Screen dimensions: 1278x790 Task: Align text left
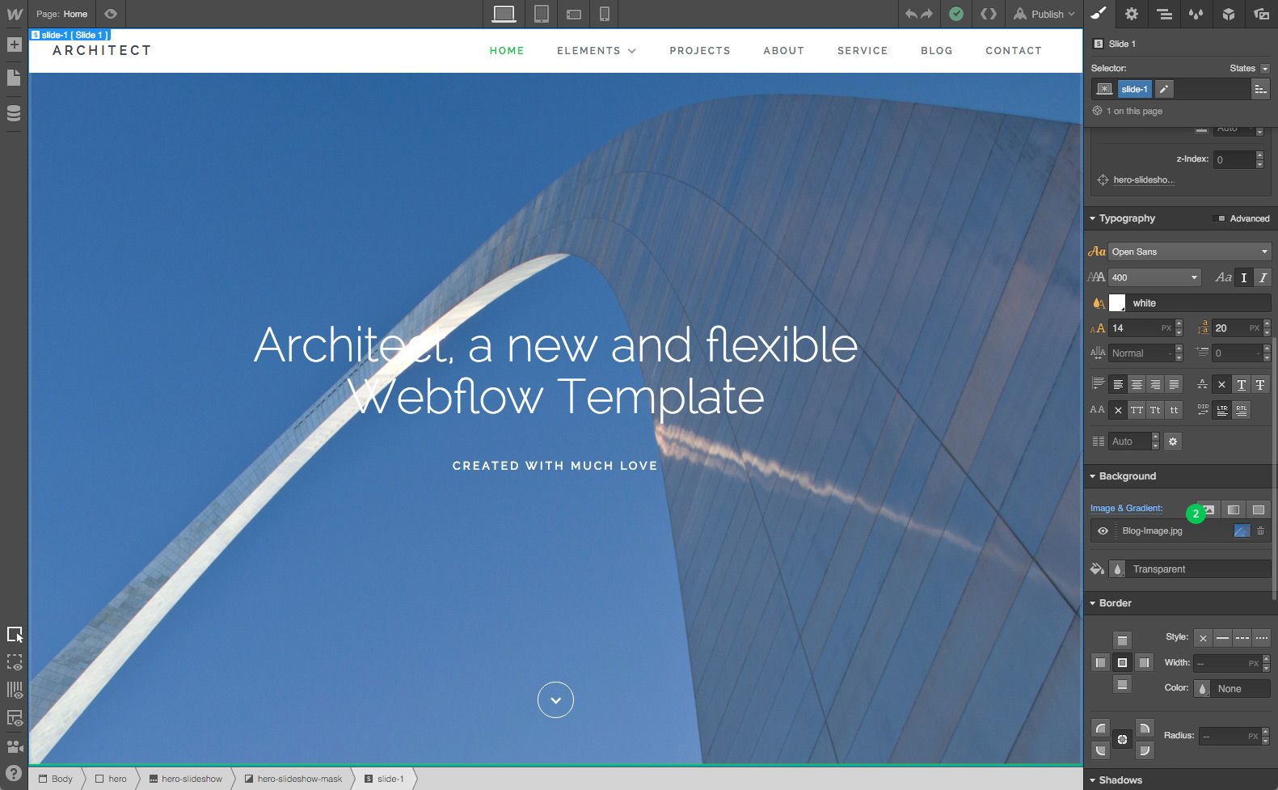(1118, 385)
